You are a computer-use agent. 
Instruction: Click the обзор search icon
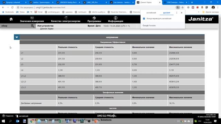(x=32, y=26)
